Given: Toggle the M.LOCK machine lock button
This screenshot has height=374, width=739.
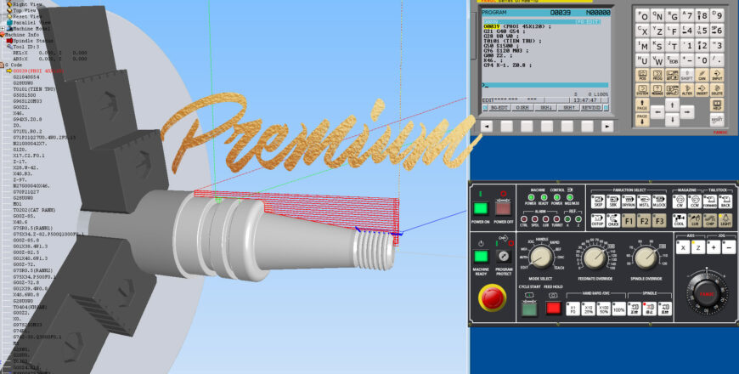Looking at the screenshot, I should tap(659, 201).
